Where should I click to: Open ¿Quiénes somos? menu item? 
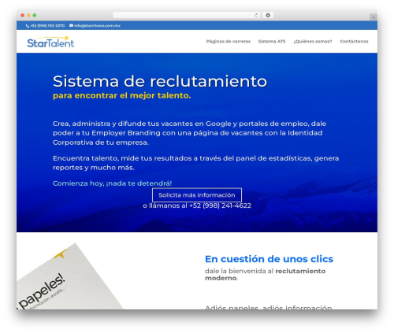(313, 41)
